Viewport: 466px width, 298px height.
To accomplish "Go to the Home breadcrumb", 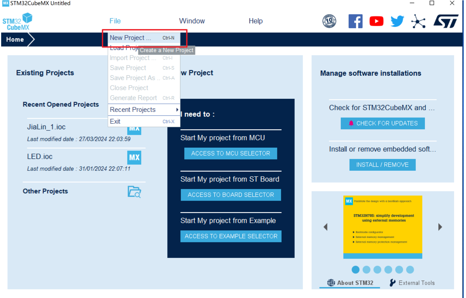I will (x=15, y=40).
